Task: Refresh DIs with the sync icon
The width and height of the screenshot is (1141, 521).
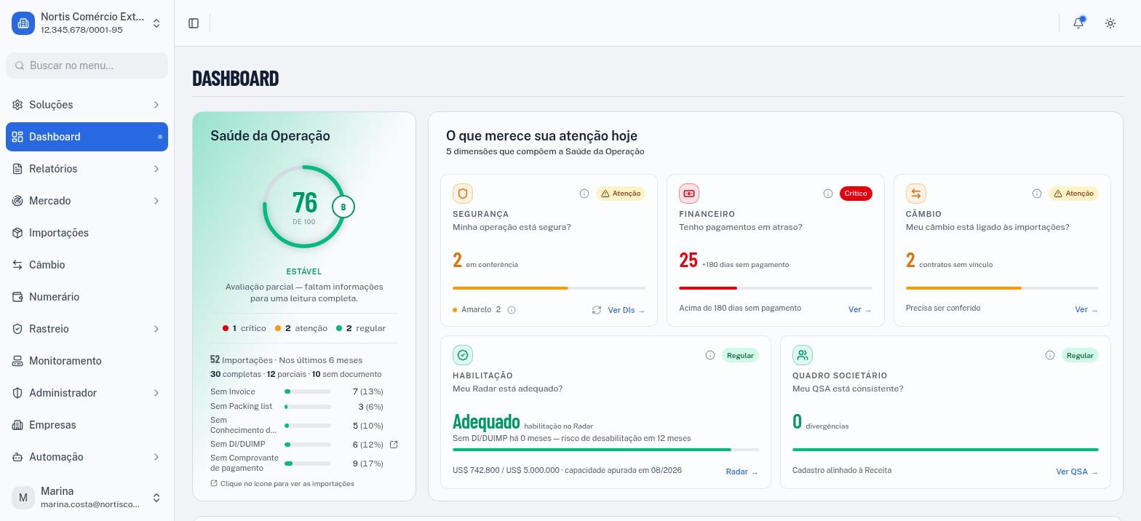Action: point(597,310)
